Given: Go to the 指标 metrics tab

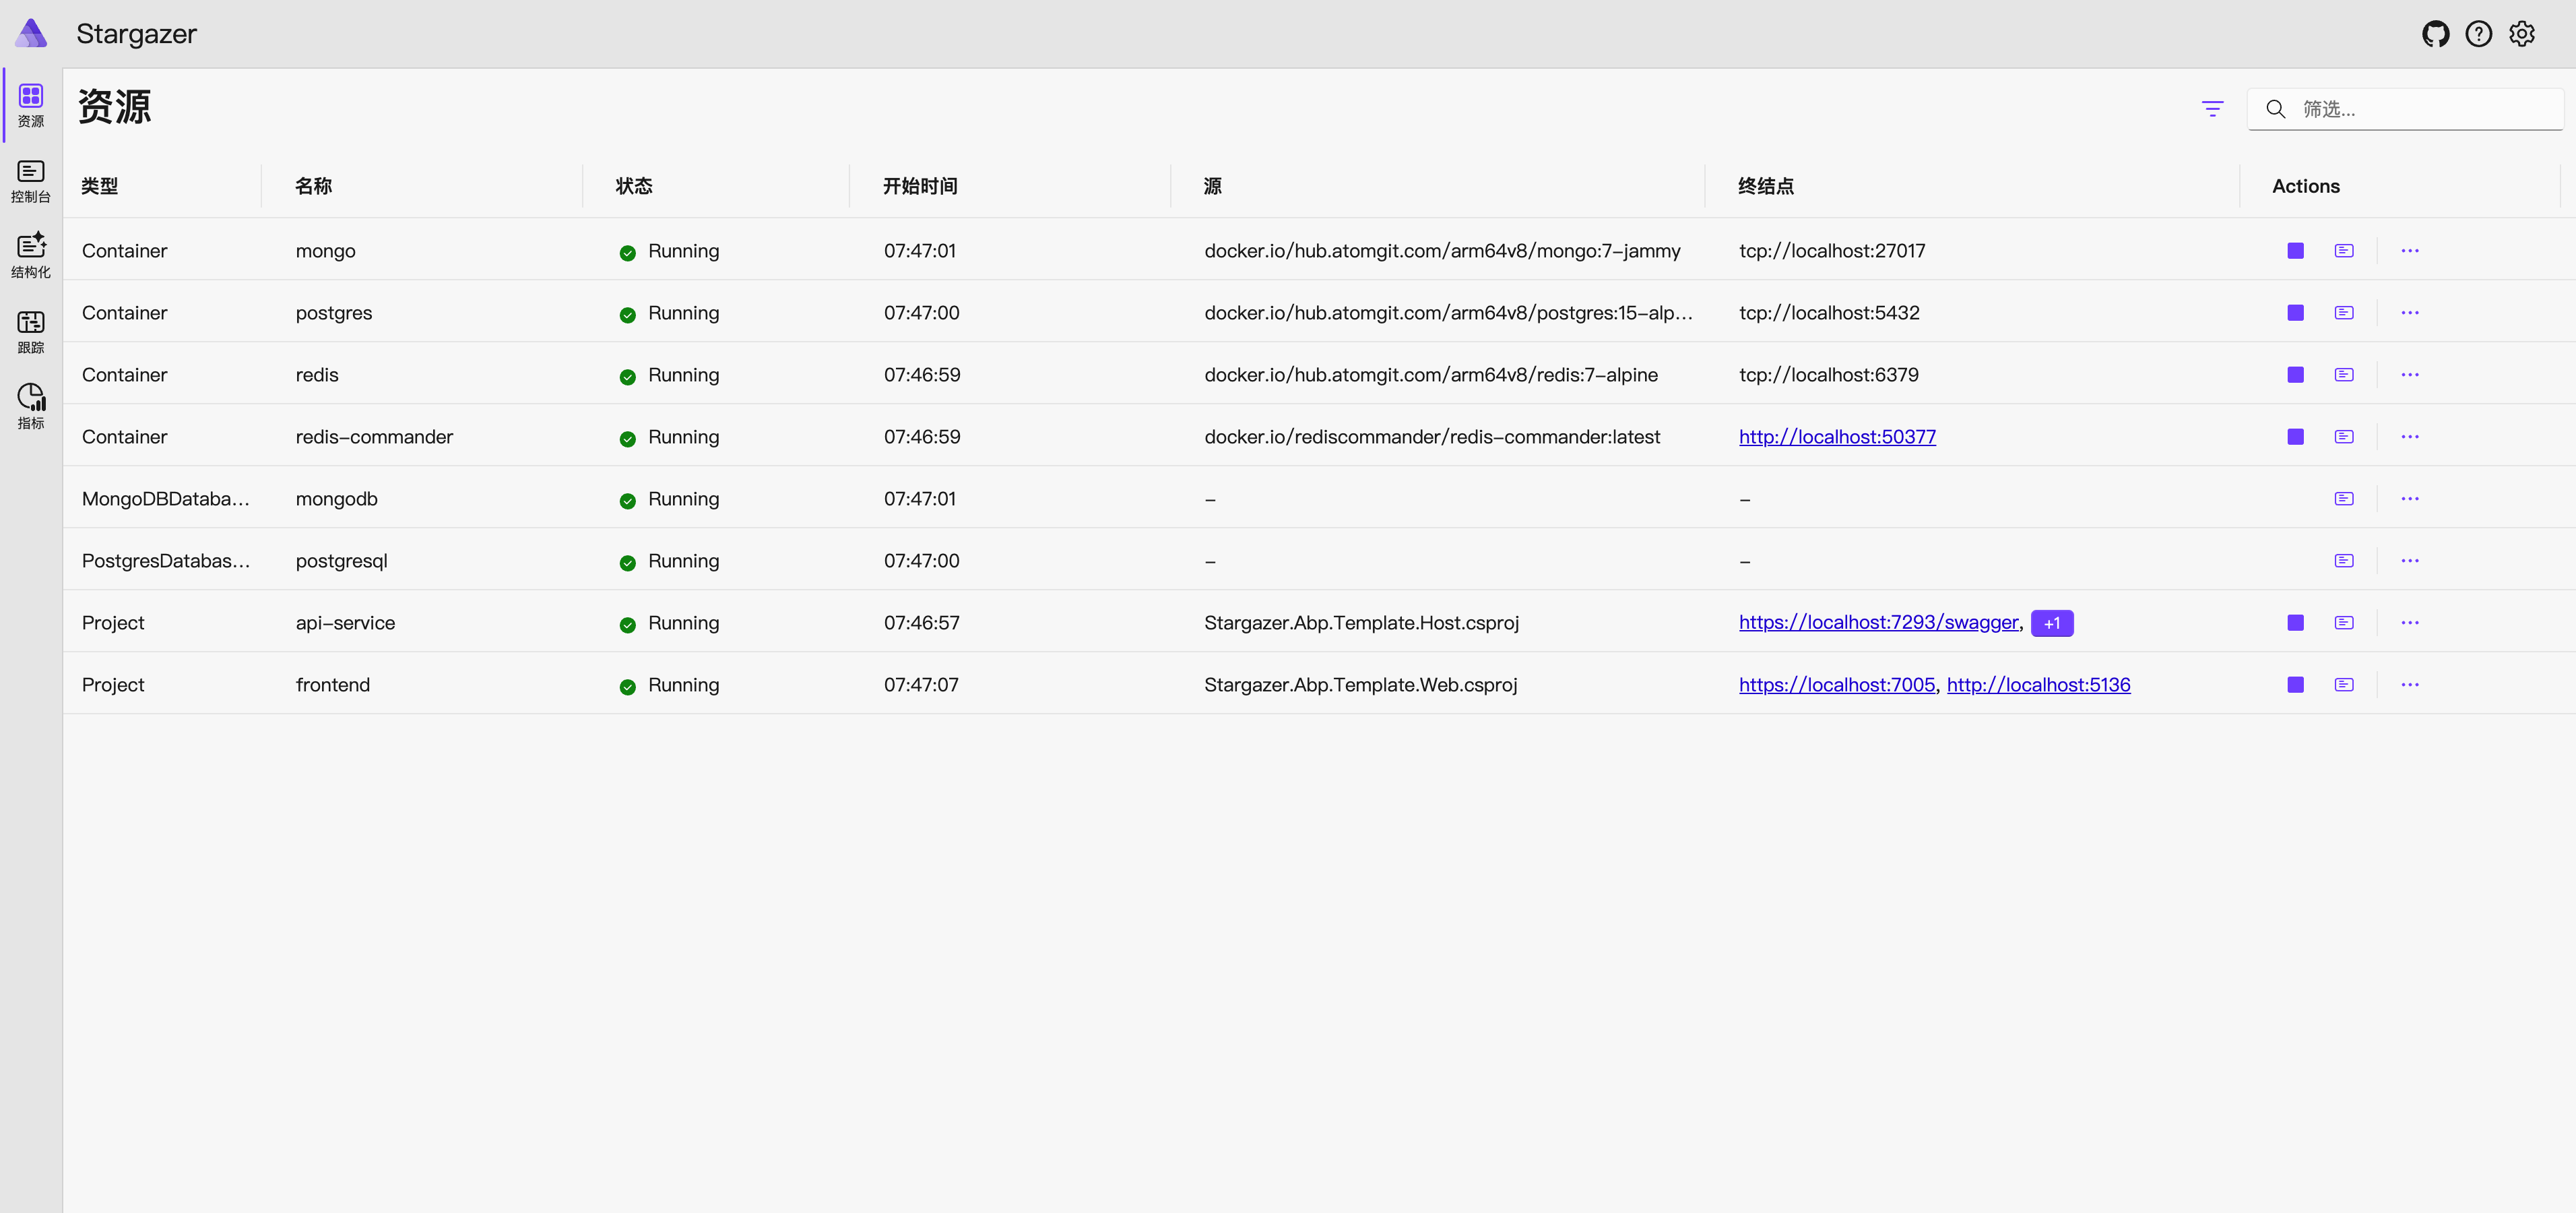Looking at the screenshot, I should point(31,407).
